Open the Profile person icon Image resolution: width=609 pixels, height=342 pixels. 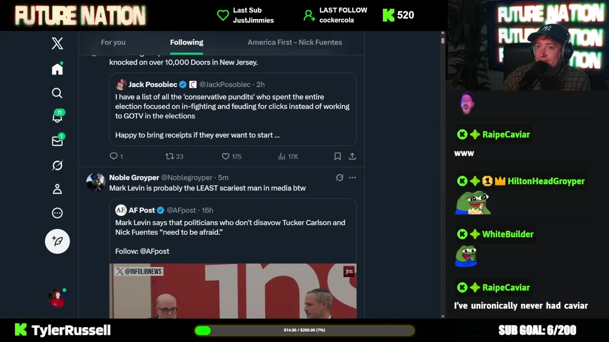click(x=57, y=189)
